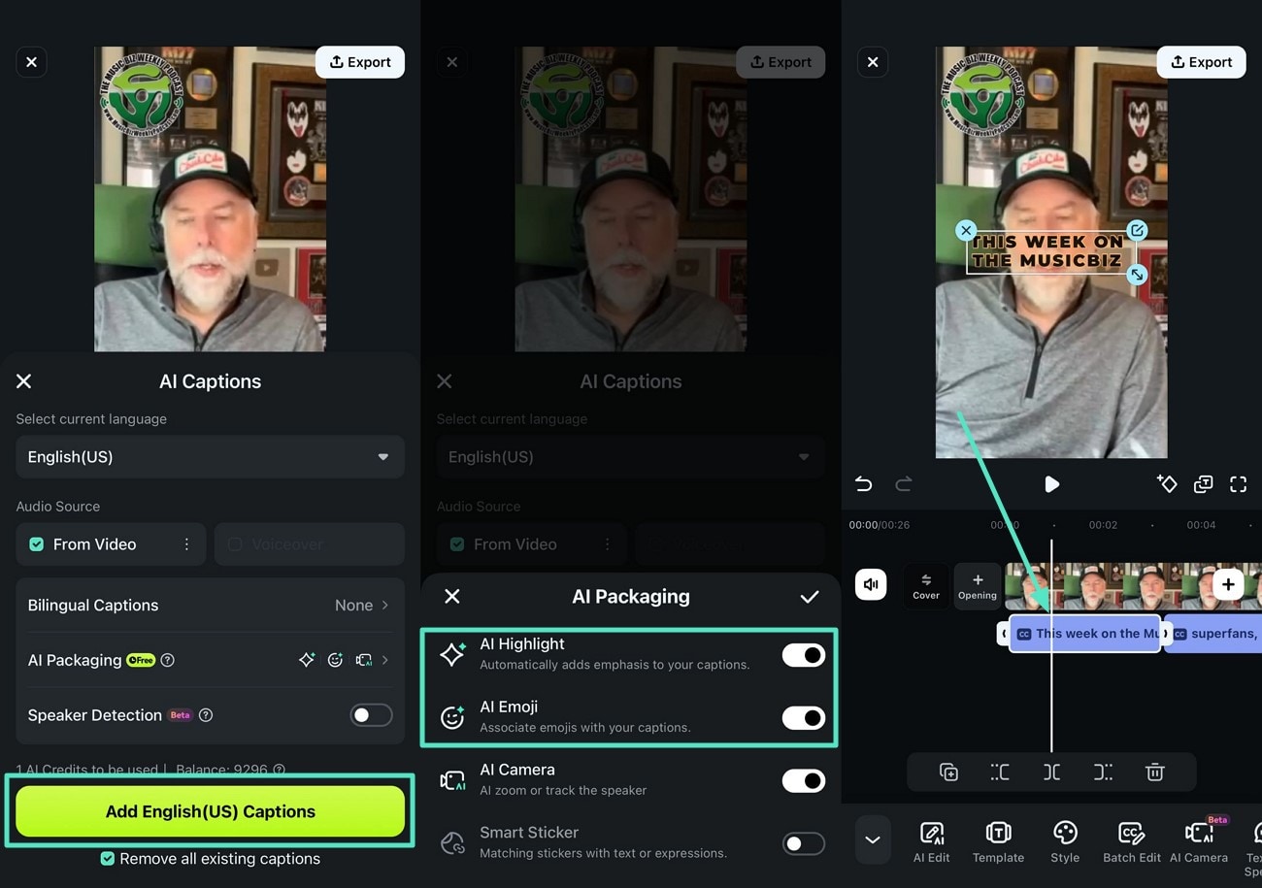This screenshot has height=888, width=1262.
Task: Remove the caption overlay using its X handle
Action: point(965,230)
